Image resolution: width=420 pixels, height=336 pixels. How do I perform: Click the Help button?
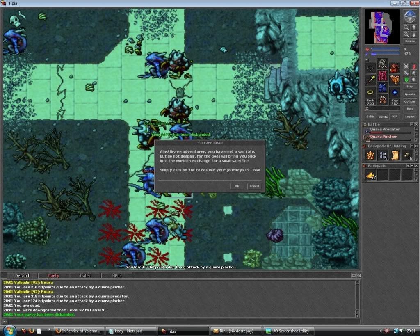[x=410, y=109]
